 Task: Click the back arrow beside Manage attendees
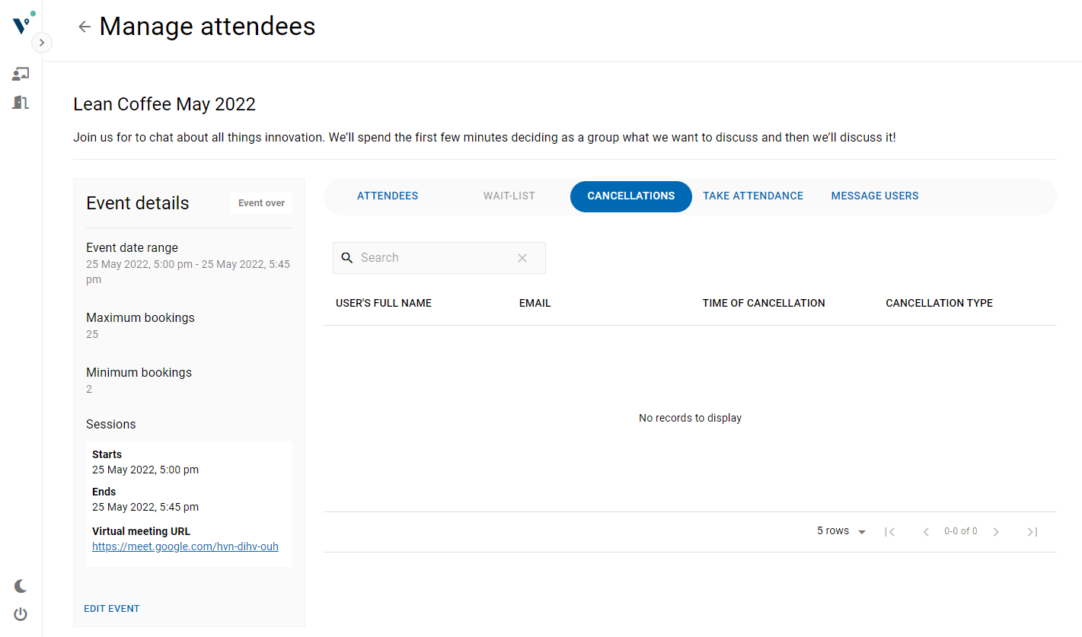click(85, 27)
